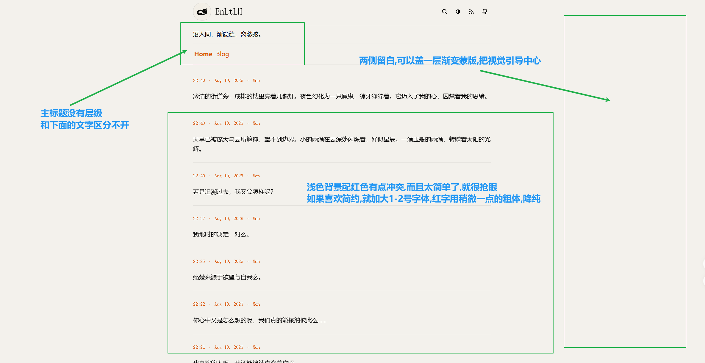Click post text 我那时的决定，对么。

(x=221, y=234)
